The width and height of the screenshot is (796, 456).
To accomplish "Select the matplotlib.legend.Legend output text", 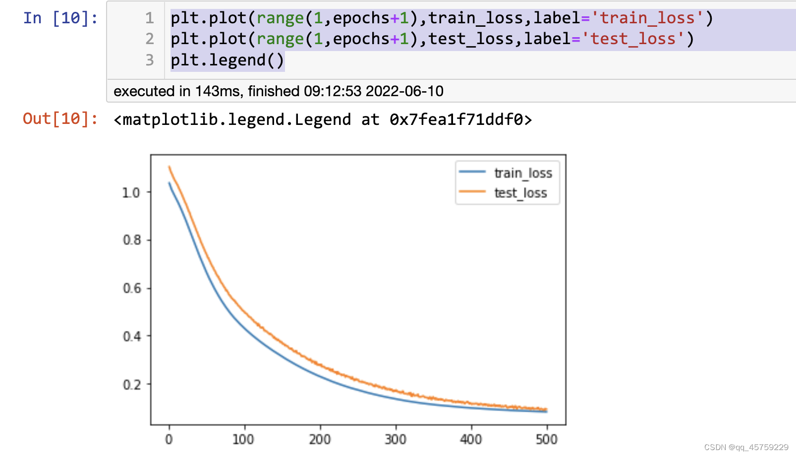I will pyautogui.click(x=323, y=120).
